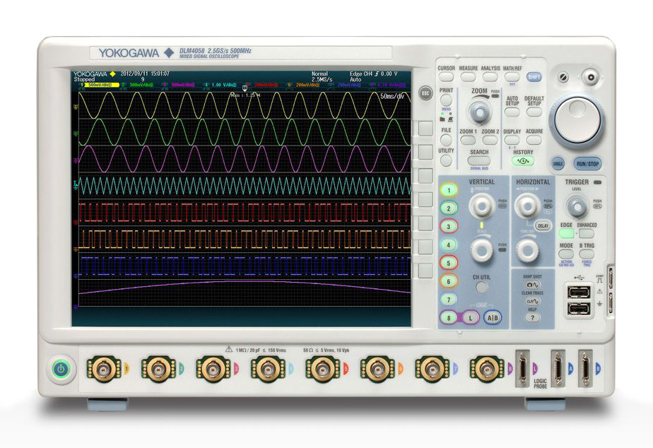Select the ZOOM 1 key
653x448 pixels.
click(x=468, y=140)
